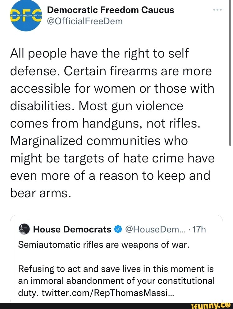Expand the tweet options via the ellipsis

(217, 9)
